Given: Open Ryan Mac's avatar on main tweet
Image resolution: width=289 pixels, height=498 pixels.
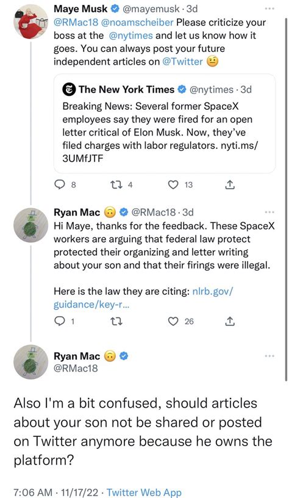Looking at the screenshot, I should [30, 362].
